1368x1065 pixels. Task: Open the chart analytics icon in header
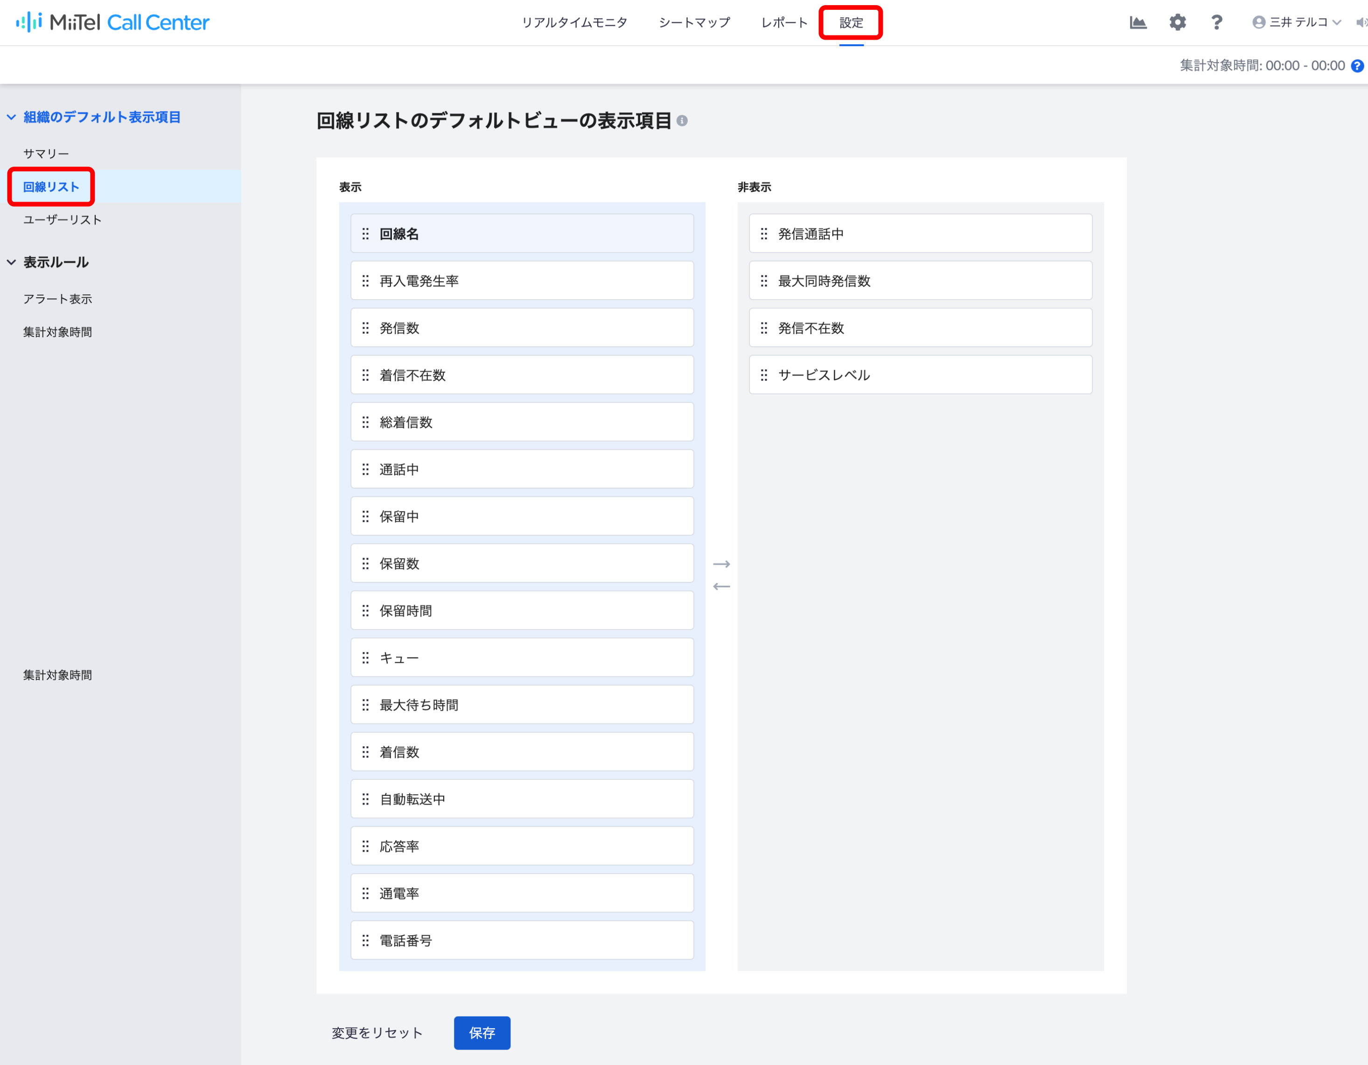(x=1138, y=22)
